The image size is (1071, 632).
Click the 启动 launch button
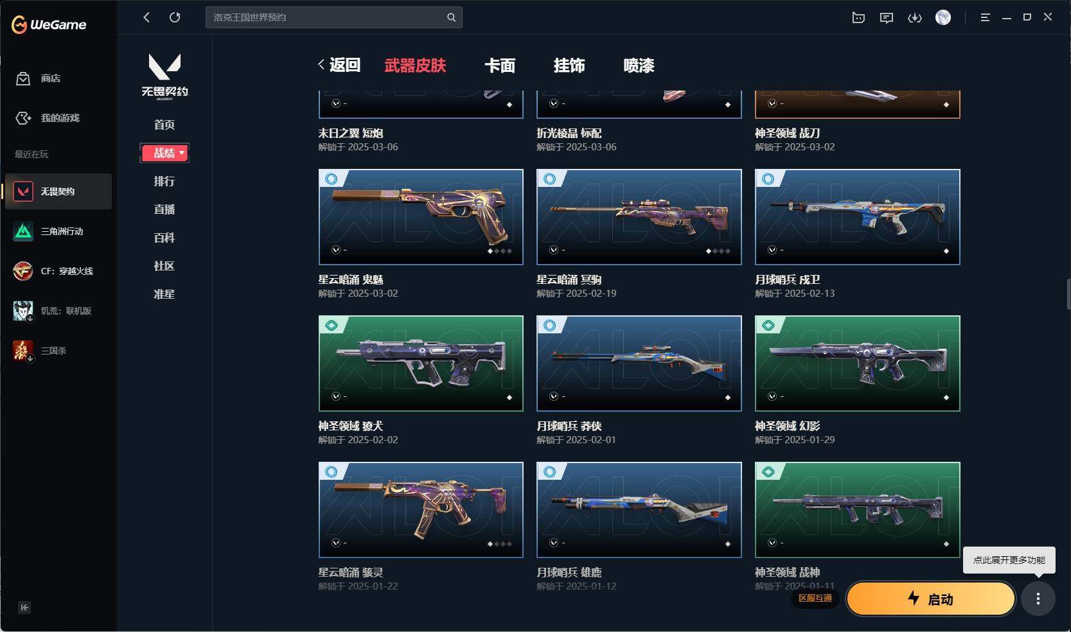[931, 599]
